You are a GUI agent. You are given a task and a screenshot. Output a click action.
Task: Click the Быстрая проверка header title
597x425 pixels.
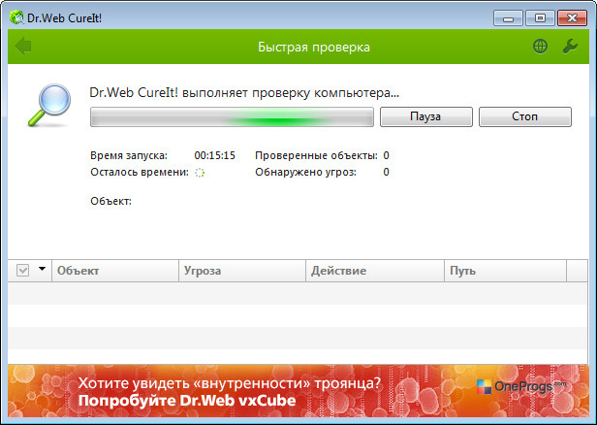[x=314, y=48]
